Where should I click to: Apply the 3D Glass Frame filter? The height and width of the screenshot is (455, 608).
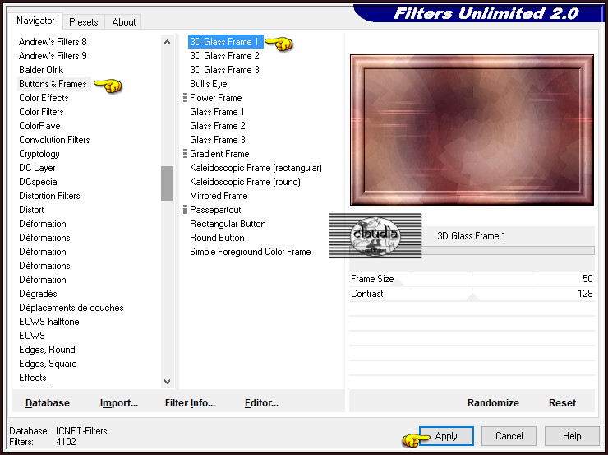tap(446, 436)
